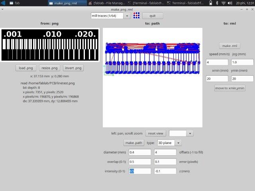Image resolution: width=255 pixels, height=191 pixels.
Task: Open the window menu arrow at top-left
Action: [2, 10]
